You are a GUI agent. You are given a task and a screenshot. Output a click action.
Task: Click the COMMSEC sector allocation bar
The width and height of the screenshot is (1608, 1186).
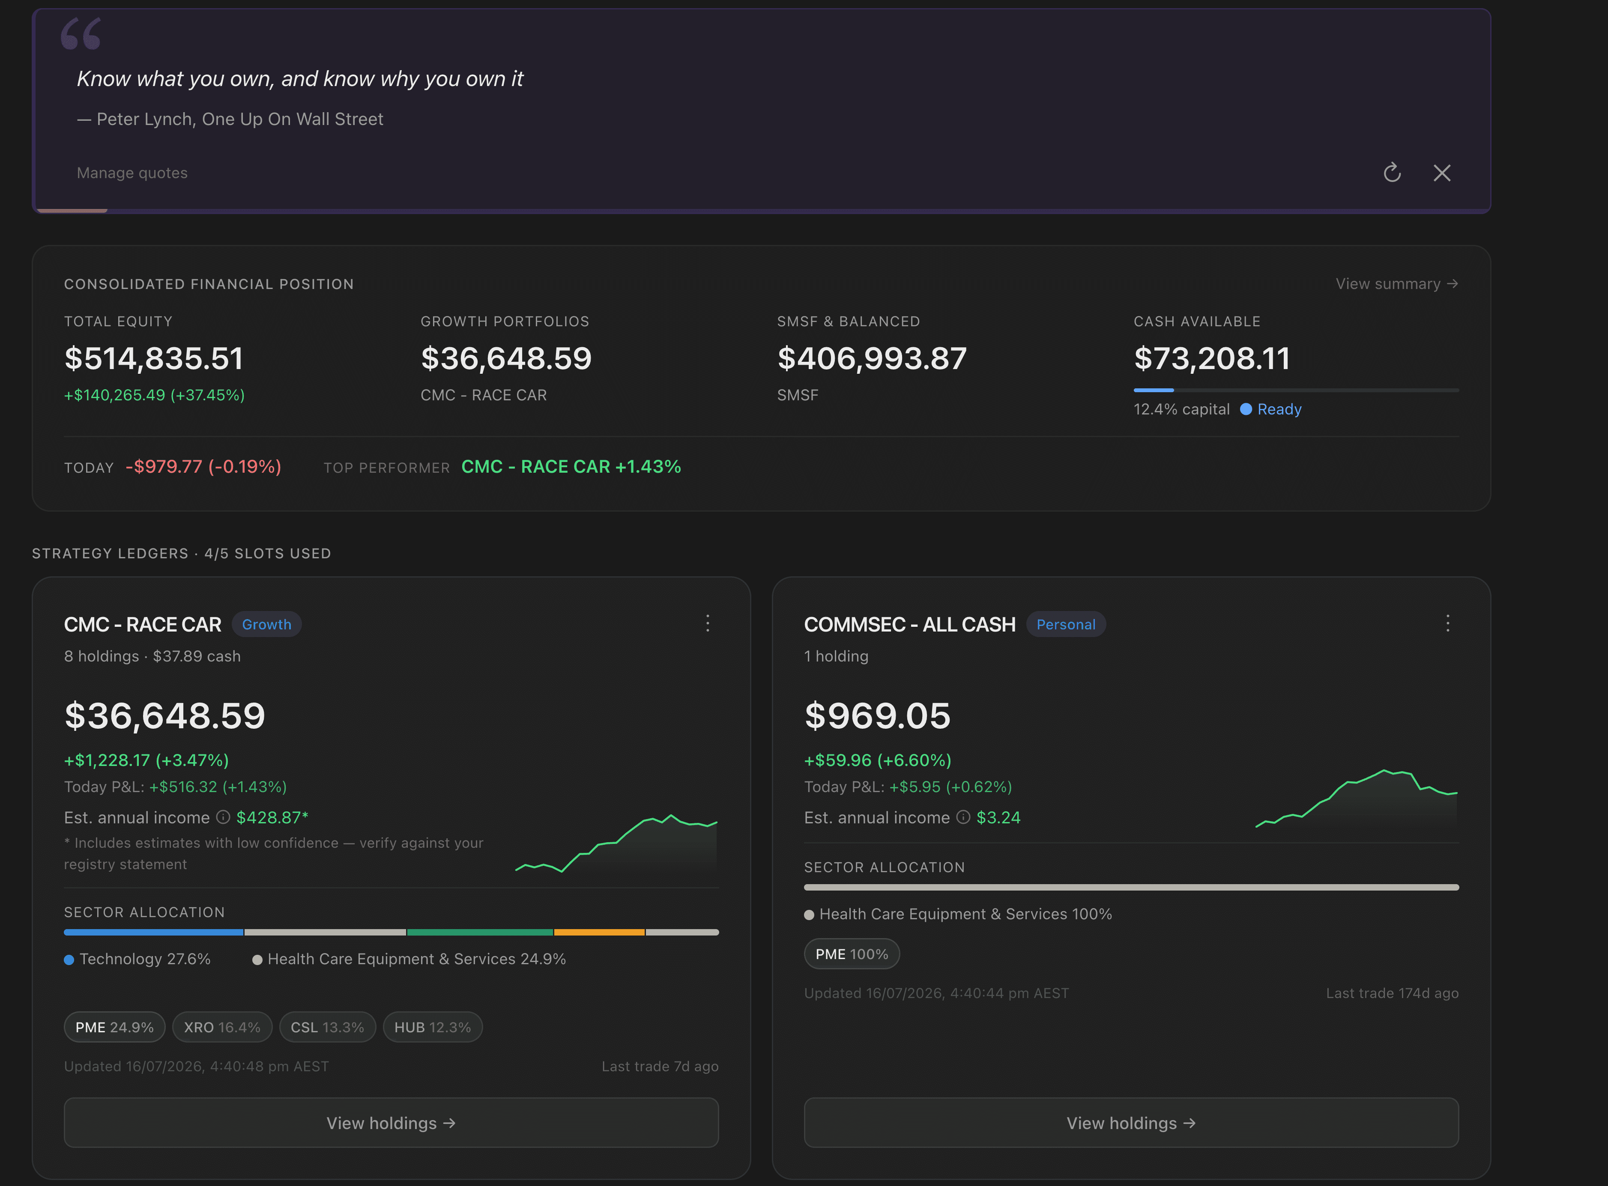pos(1131,887)
